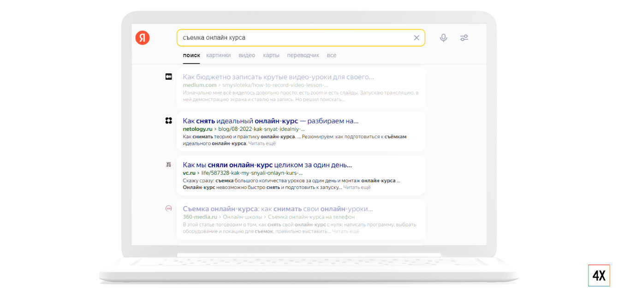Click the 'life/587328-kak-my-snyali-onlayn-kurs-...' path
Viewport: 618px width, 295px height.
[252, 173]
